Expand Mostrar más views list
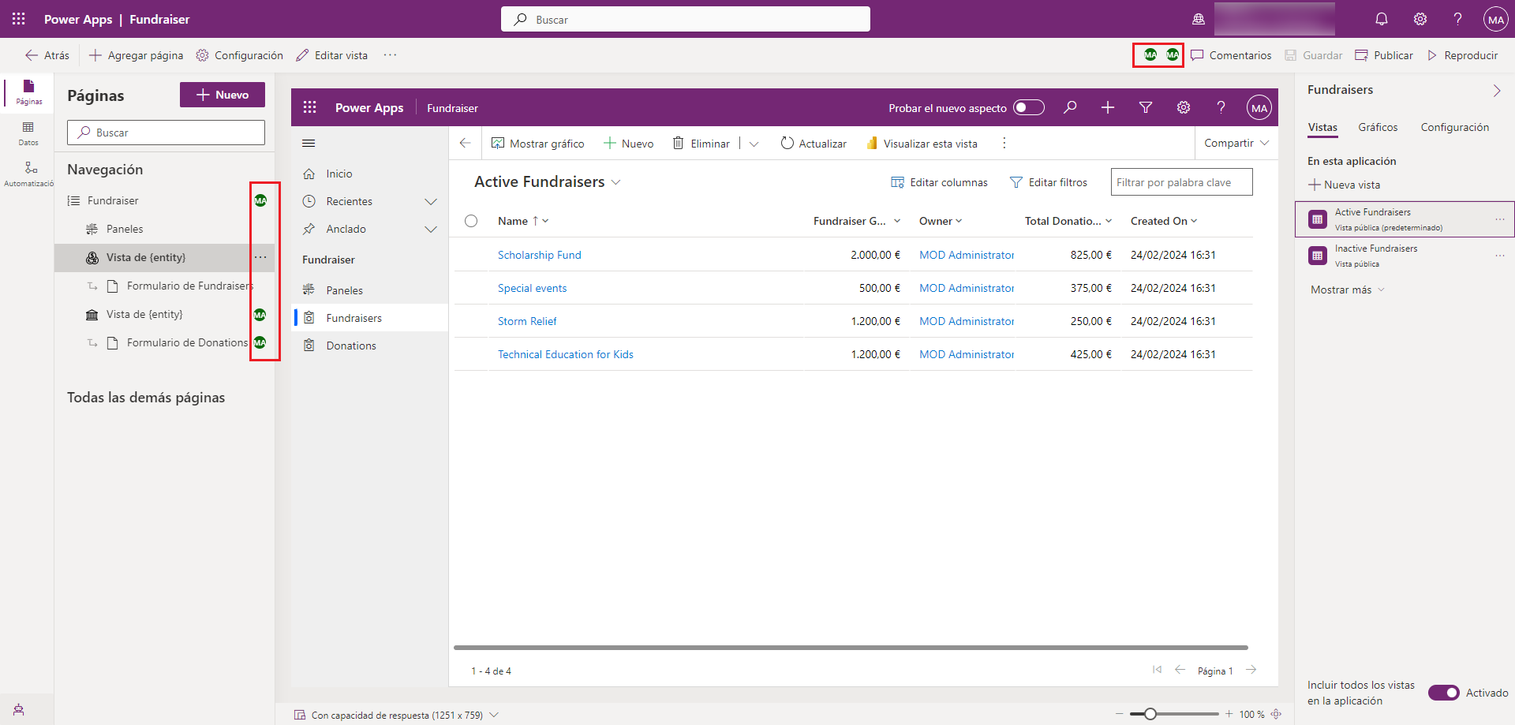Viewport: 1515px width, 725px height. tap(1348, 290)
